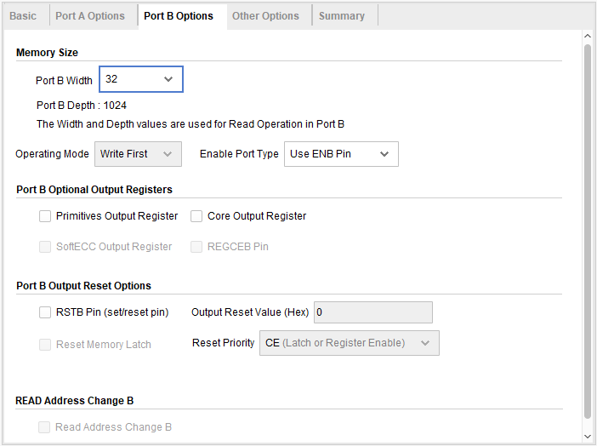
Task: Click the scrollbar down arrow
Action: point(587,437)
